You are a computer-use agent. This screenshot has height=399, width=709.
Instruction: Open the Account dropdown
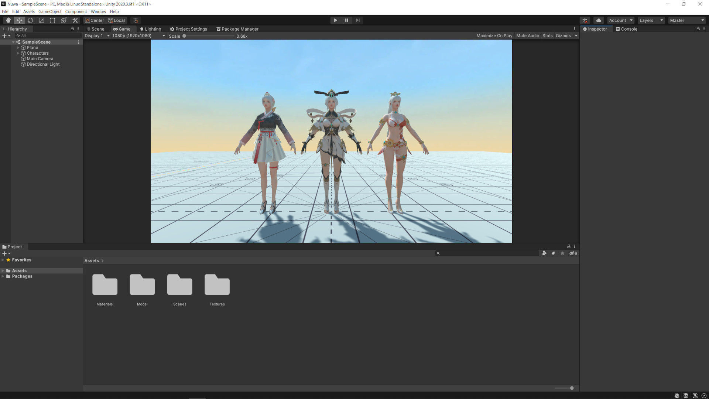click(x=621, y=20)
